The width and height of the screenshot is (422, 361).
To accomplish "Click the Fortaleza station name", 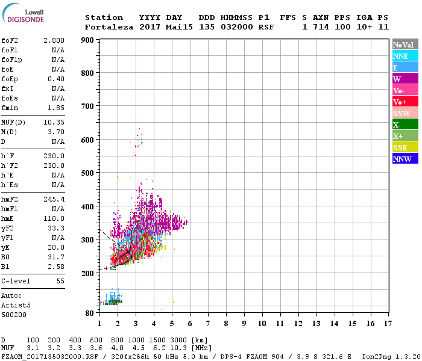I will click(x=109, y=27).
